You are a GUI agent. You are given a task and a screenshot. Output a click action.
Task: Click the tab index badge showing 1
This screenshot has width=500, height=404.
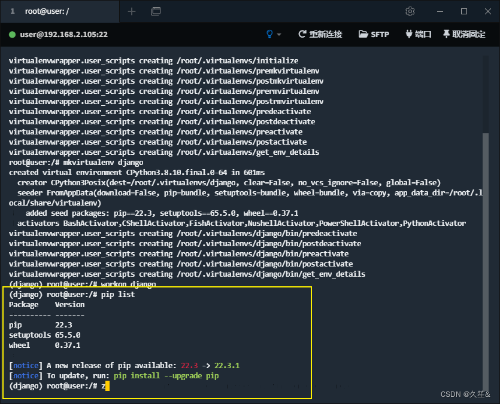click(13, 11)
